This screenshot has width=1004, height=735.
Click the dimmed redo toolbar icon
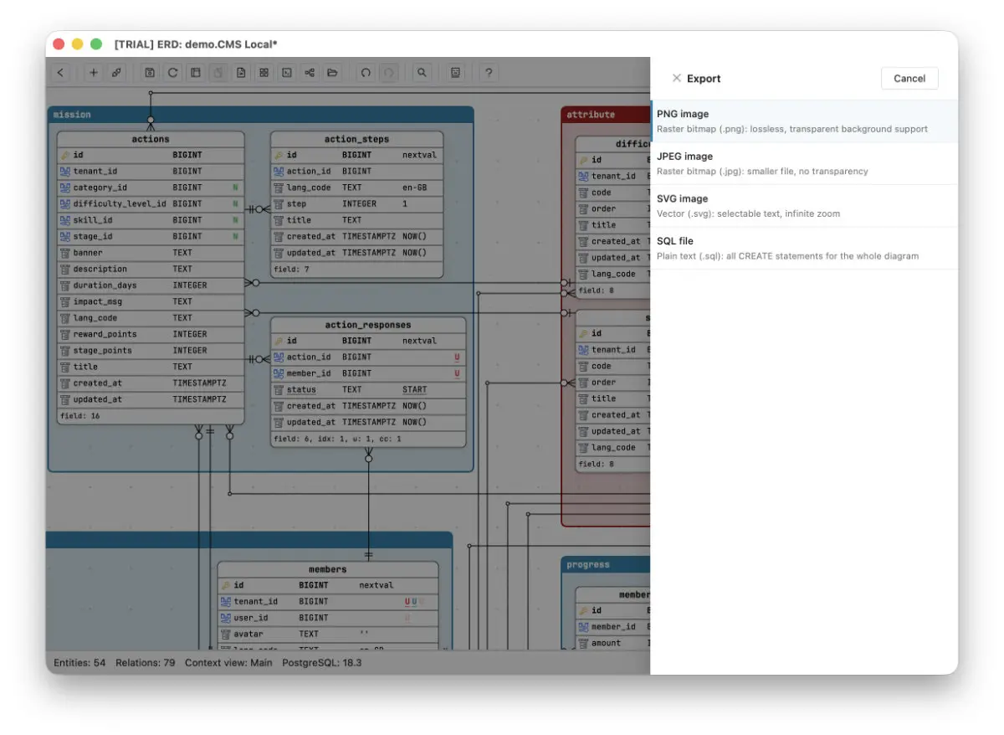click(x=388, y=73)
